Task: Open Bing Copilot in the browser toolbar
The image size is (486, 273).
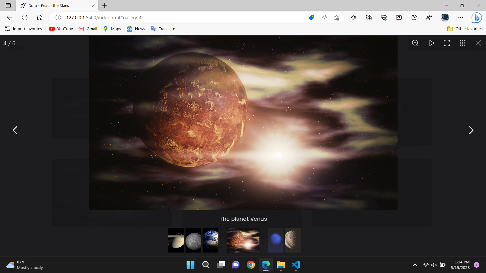Action: click(x=477, y=17)
